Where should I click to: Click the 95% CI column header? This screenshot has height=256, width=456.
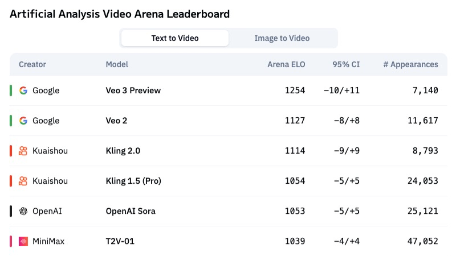point(346,64)
